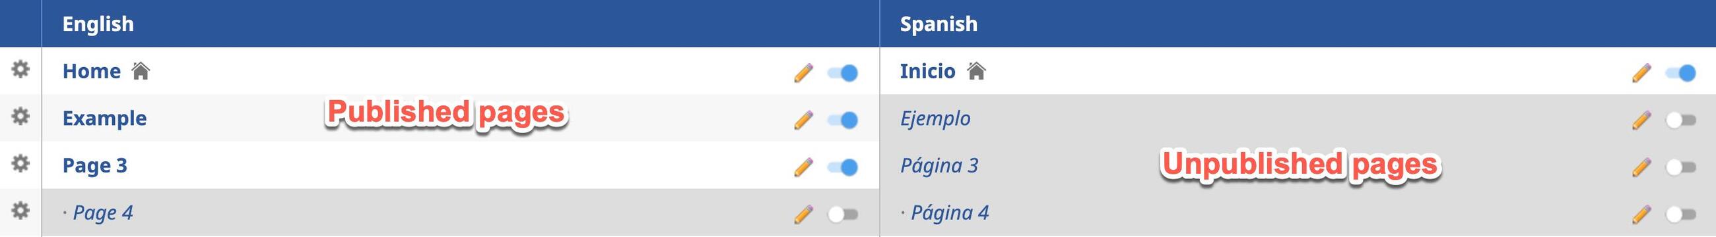Open the Home page link
1716x237 pixels.
(92, 71)
